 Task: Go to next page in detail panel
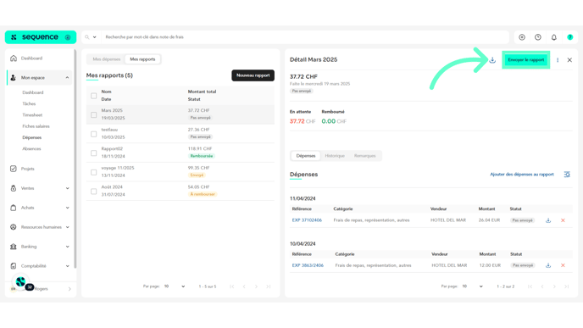554,286
